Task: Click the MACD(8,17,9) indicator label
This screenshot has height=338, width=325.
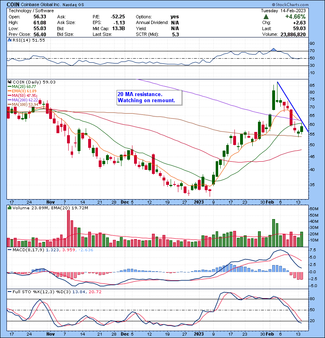Action: (28, 250)
